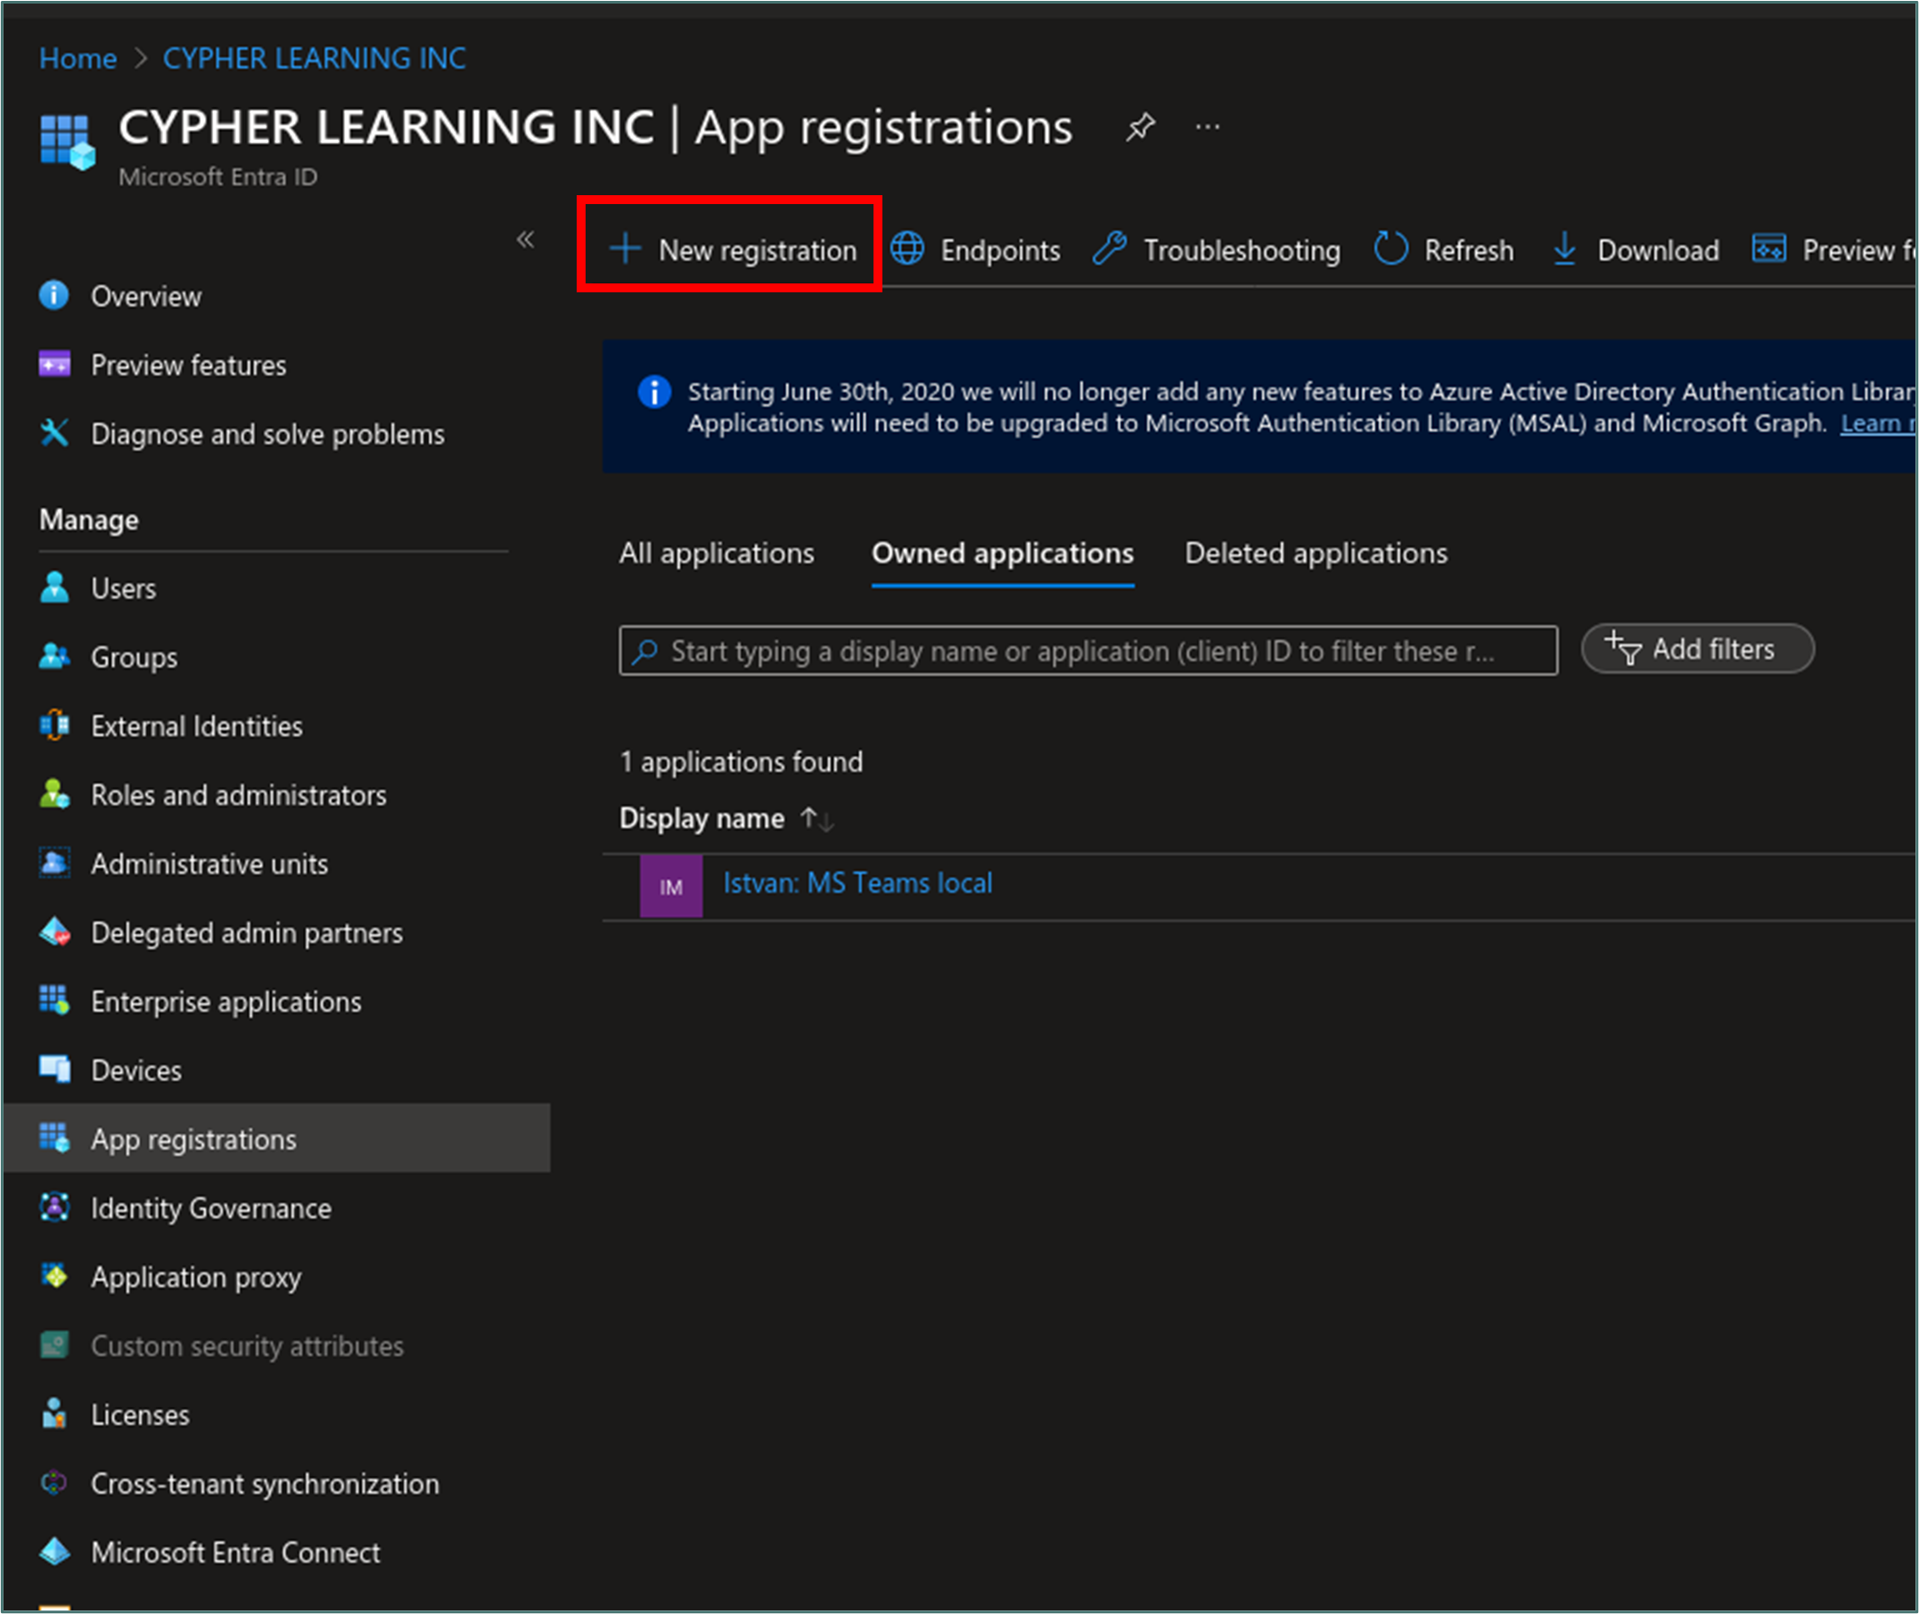
Task: Open Endpoints via the globe icon
Action: (x=907, y=249)
